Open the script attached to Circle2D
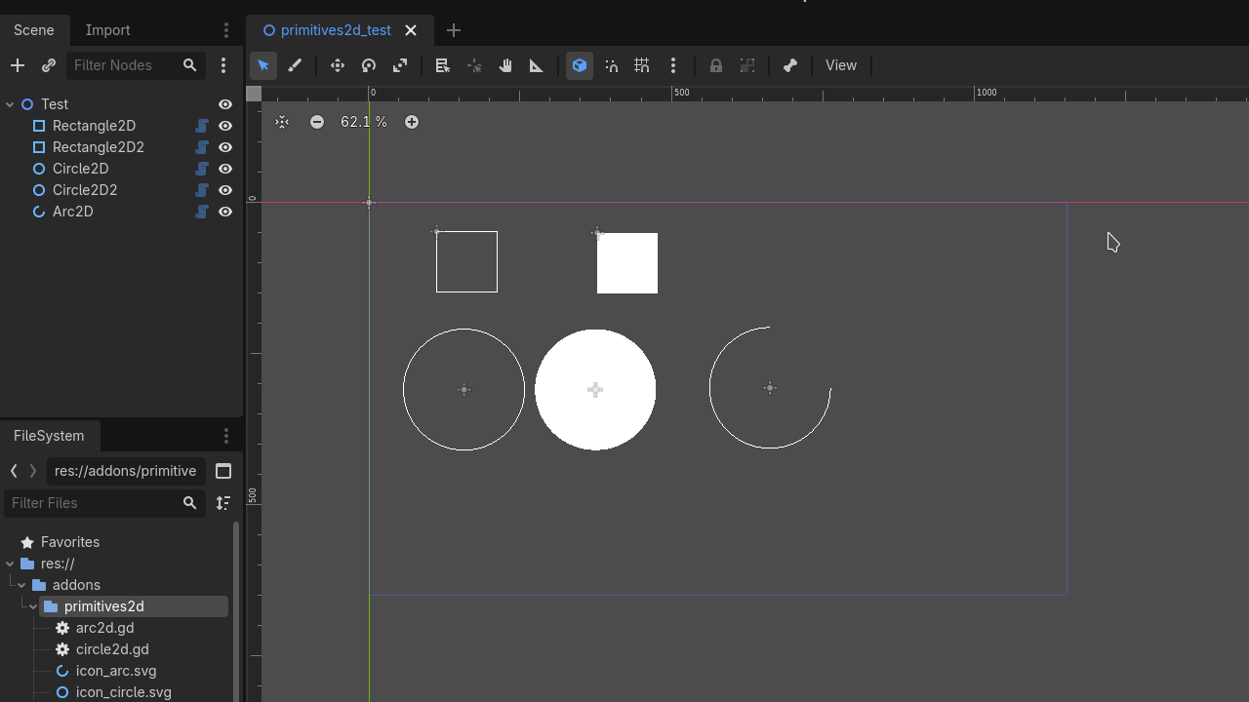The width and height of the screenshot is (1249, 702). (202, 169)
